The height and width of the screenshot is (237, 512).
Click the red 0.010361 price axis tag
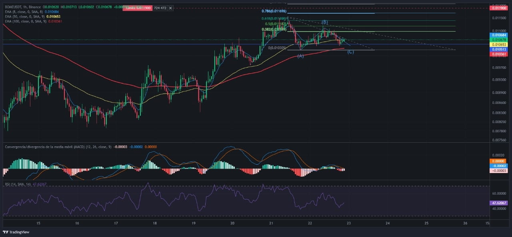coord(499,54)
